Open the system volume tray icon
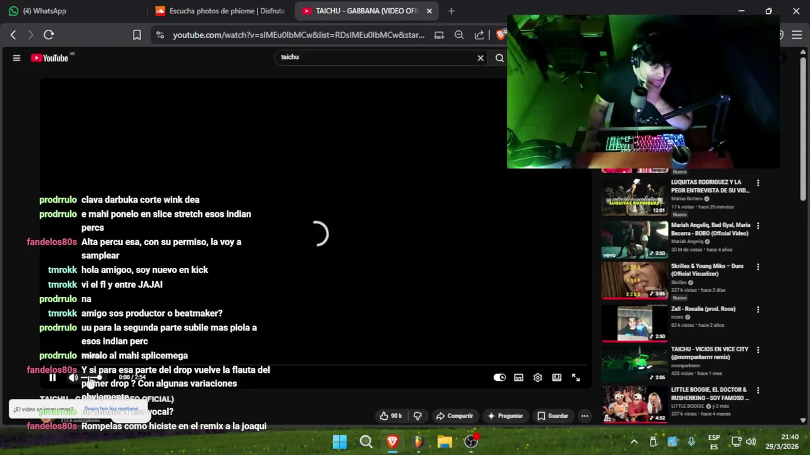This screenshot has width=810, height=455. click(x=751, y=442)
